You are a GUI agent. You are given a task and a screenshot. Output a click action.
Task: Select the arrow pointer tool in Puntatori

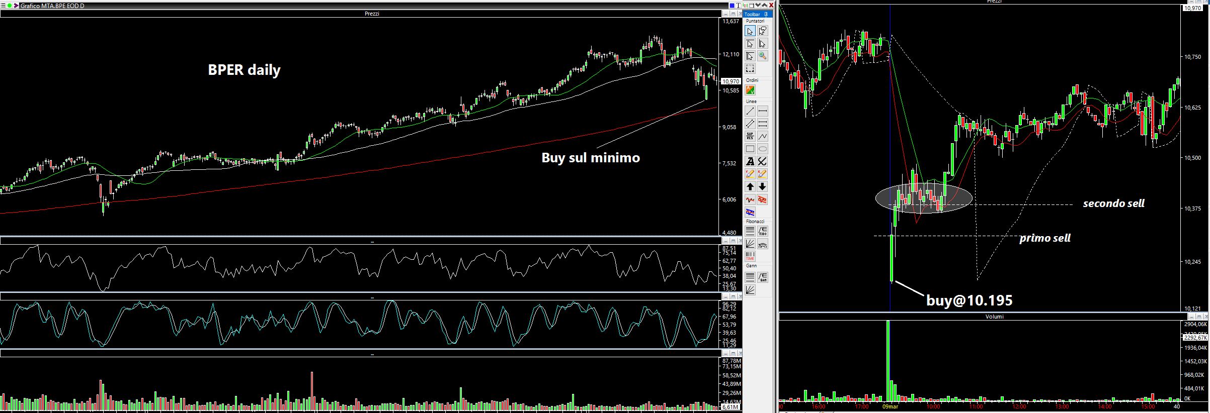750,31
